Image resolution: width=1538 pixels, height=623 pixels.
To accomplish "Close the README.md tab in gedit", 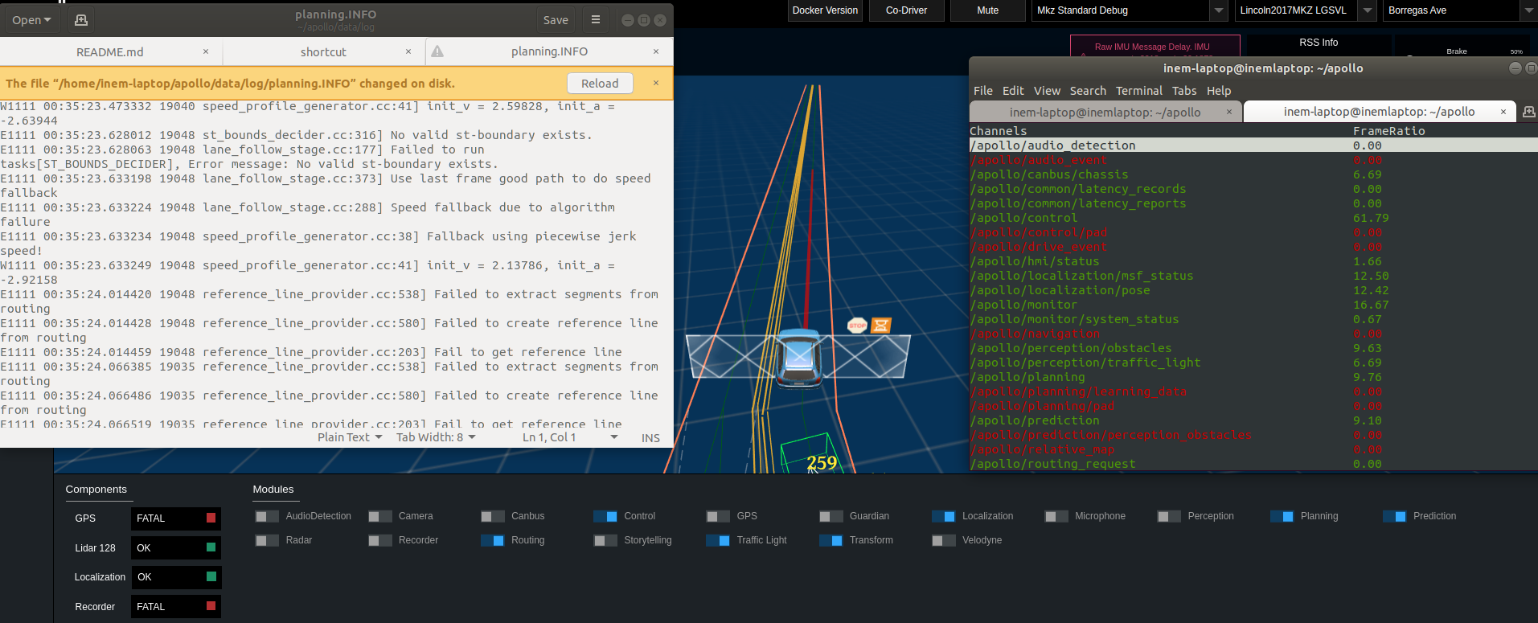I will (206, 51).
